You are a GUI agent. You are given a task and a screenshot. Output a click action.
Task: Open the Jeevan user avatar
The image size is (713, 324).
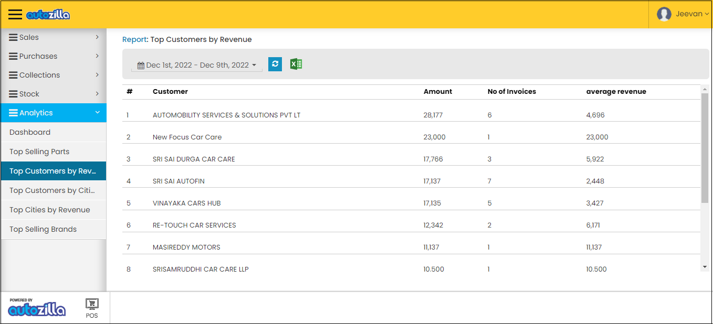coord(664,14)
